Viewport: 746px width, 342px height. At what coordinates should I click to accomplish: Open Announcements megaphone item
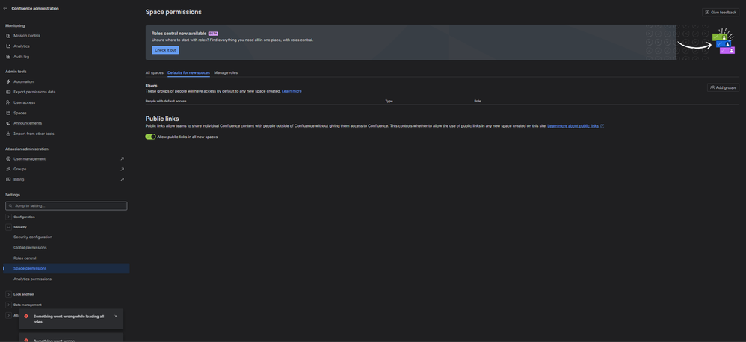pos(28,123)
